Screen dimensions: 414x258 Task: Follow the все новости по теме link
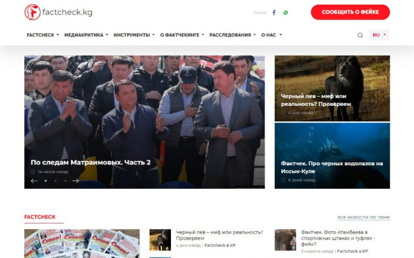pos(363,218)
